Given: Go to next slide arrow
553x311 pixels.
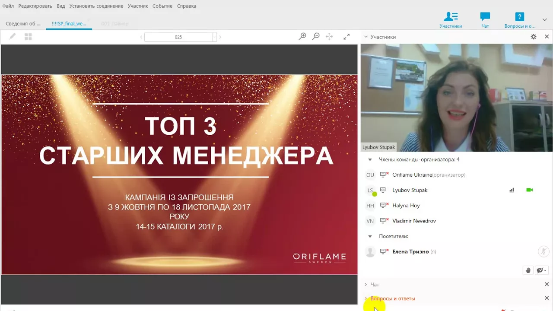Looking at the screenshot, I should click(220, 37).
